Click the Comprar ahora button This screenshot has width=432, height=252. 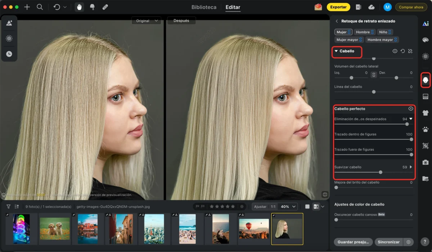[x=411, y=7]
